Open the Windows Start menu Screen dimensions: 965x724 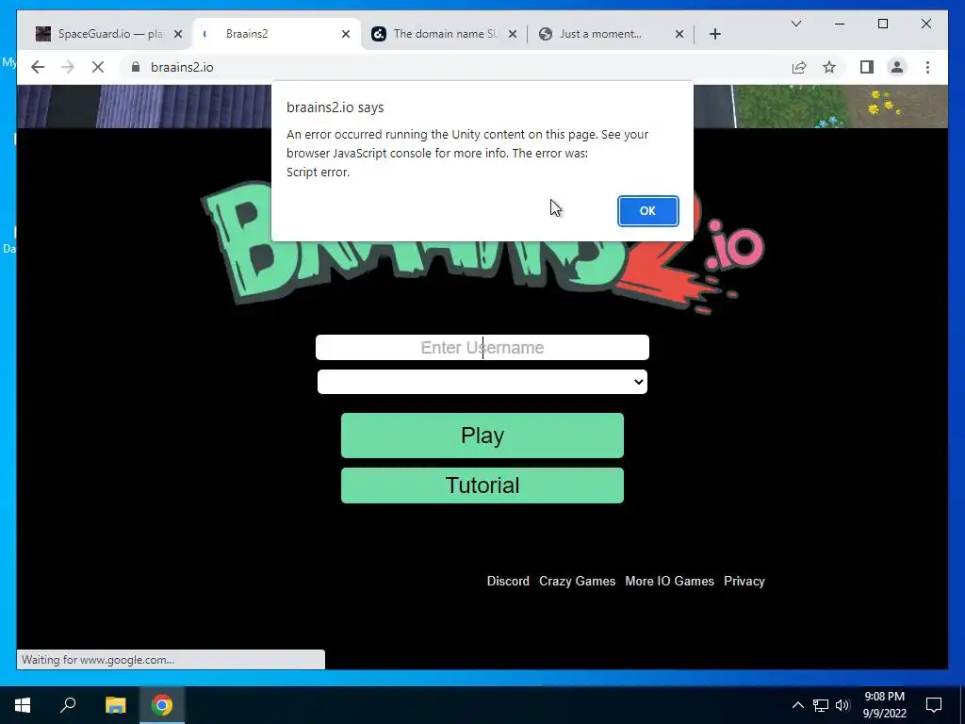tap(23, 705)
